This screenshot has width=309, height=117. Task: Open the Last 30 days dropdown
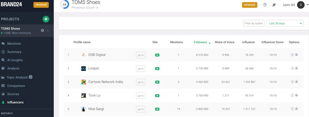click(285, 23)
